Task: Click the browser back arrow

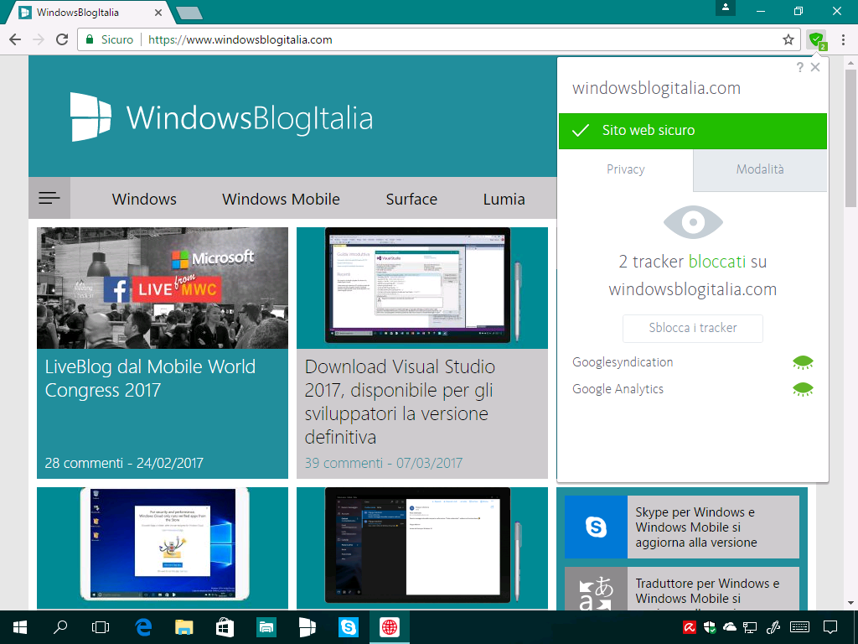Action: pos(15,39)
